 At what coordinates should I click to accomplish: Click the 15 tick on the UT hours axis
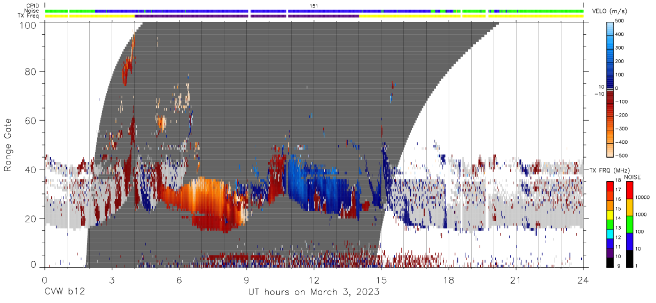[x=381, y=280]
